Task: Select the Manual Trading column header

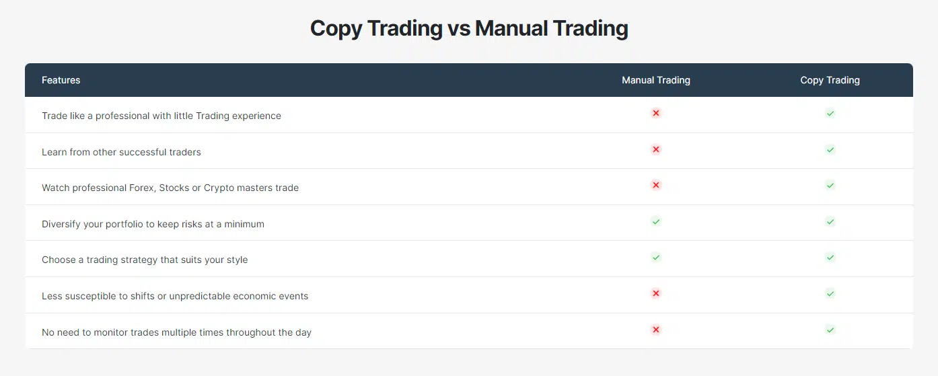Action: click(656, 80)
